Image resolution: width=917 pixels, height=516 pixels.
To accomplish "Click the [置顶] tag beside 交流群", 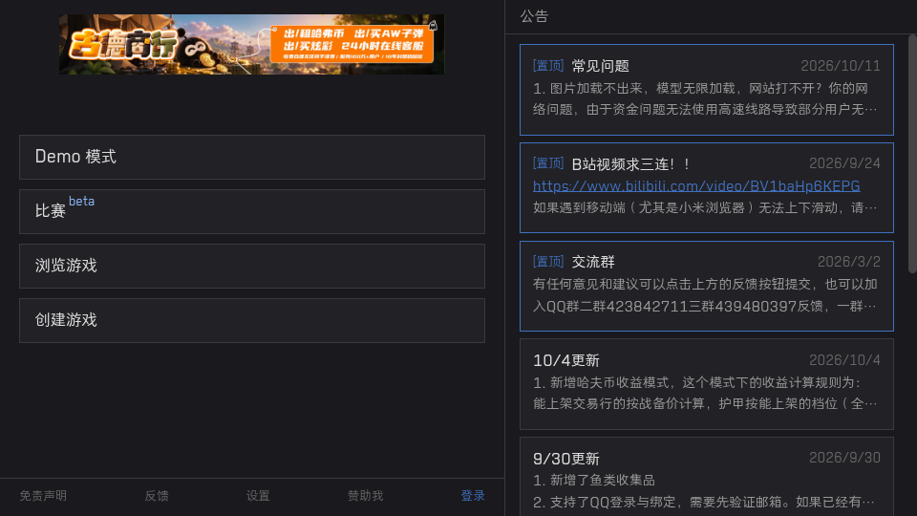I will (548, 262).
